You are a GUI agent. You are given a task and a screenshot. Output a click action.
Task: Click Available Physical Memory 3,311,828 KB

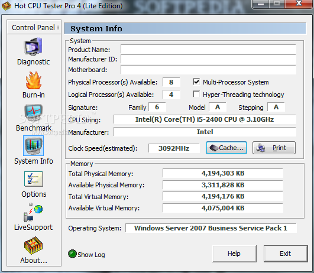coord(223,185)
